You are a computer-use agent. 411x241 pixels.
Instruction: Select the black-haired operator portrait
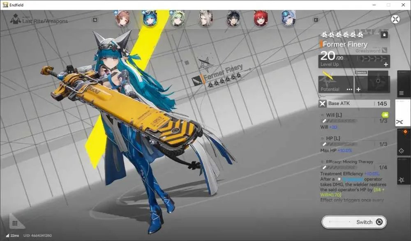(x=233, y=18)
